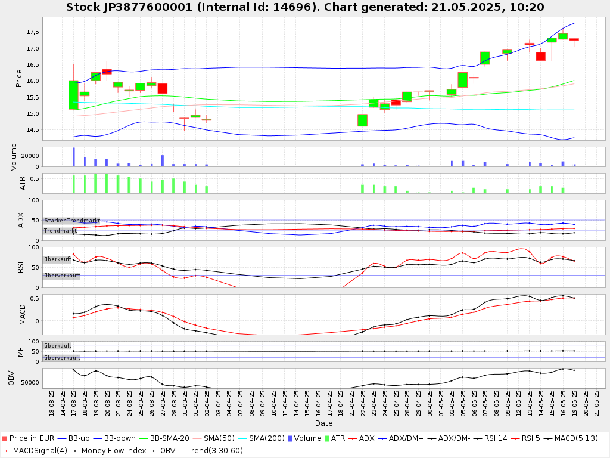This screenshot has height=458, width=610.
Task: Click the 14,5 price axis tick
Action: click(x=33, y=129)
